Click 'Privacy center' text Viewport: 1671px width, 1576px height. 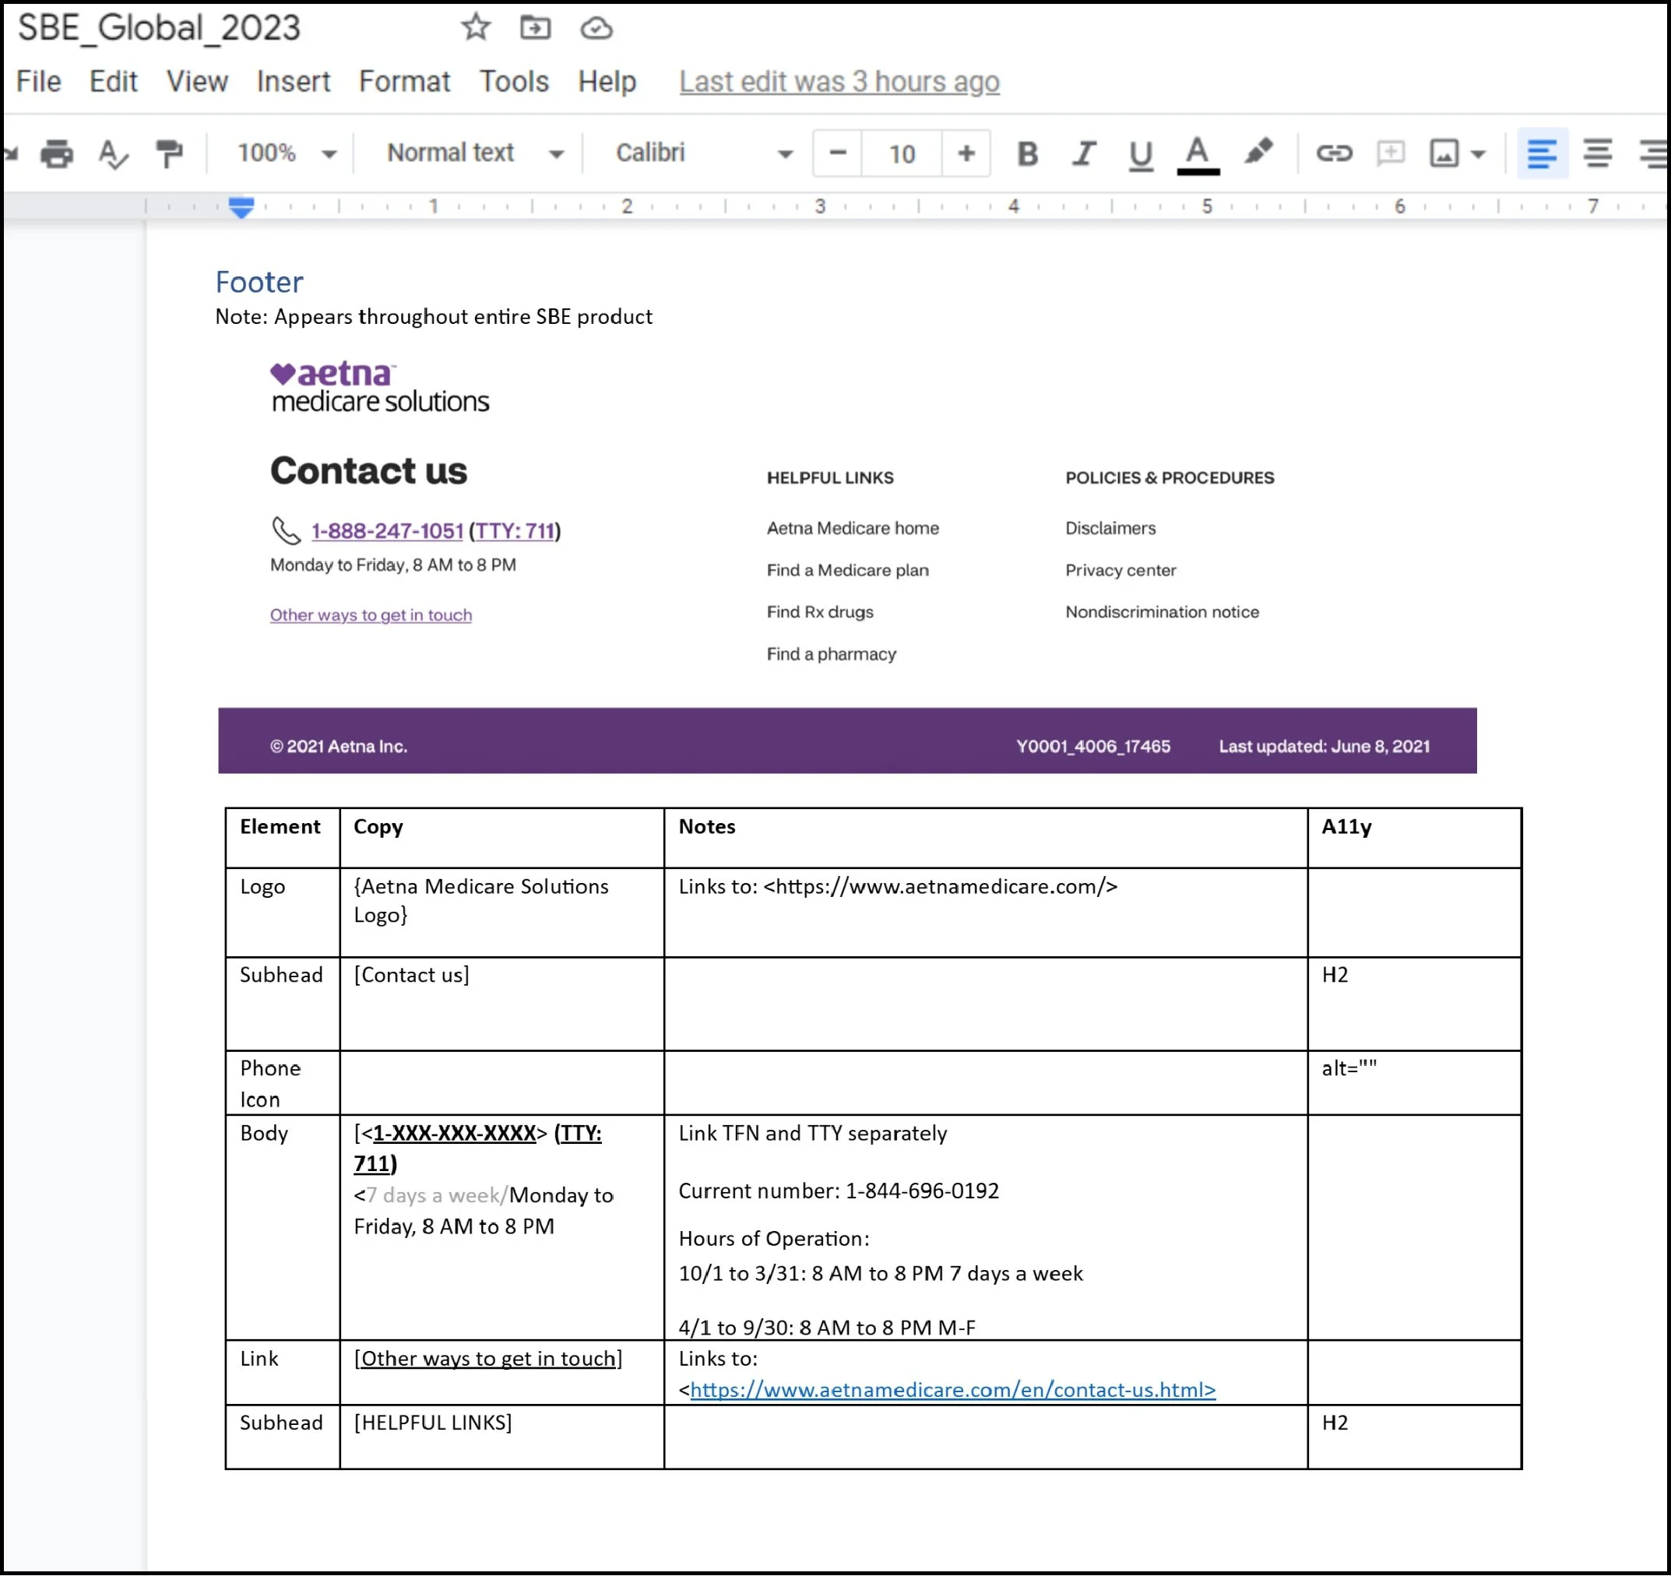1120,570
